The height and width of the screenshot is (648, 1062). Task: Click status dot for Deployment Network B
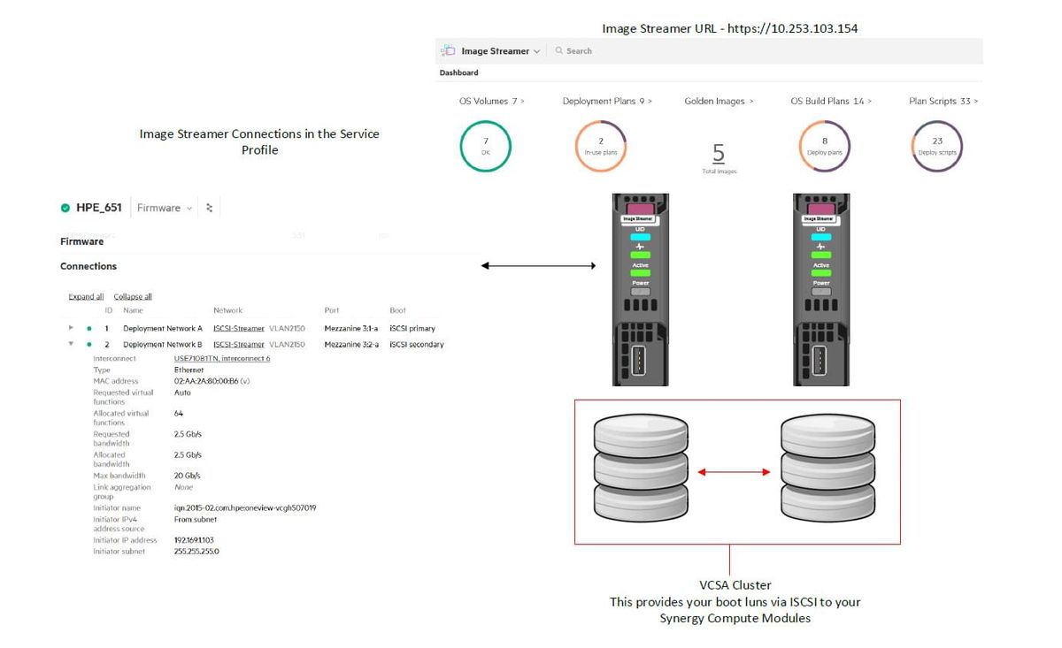(x=88, y=345)
